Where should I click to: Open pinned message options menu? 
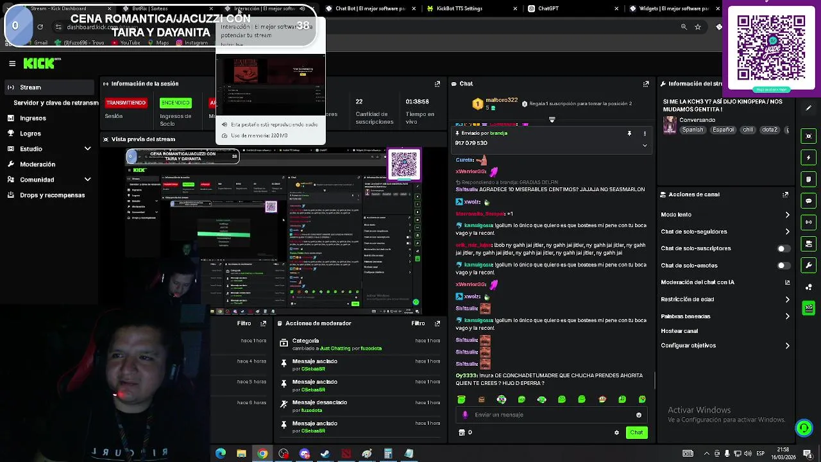645,133
